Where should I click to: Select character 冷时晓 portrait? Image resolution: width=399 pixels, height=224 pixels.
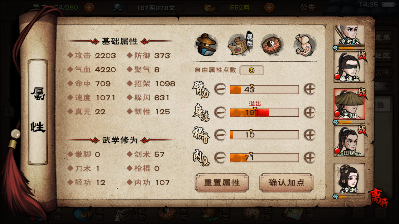(x=349, y=35)
